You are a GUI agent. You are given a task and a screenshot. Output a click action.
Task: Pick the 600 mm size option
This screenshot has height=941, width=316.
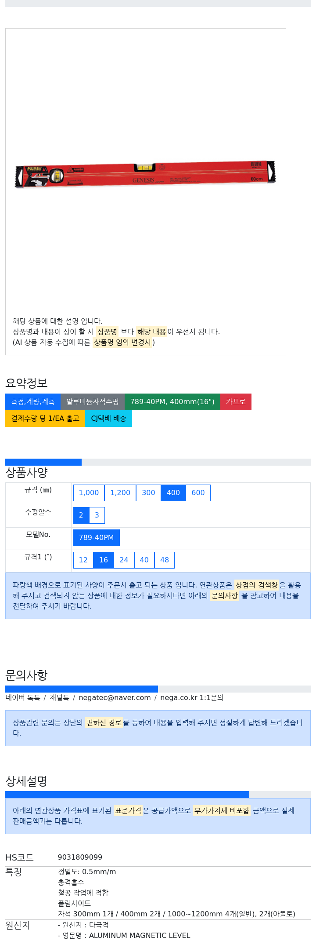198,493
